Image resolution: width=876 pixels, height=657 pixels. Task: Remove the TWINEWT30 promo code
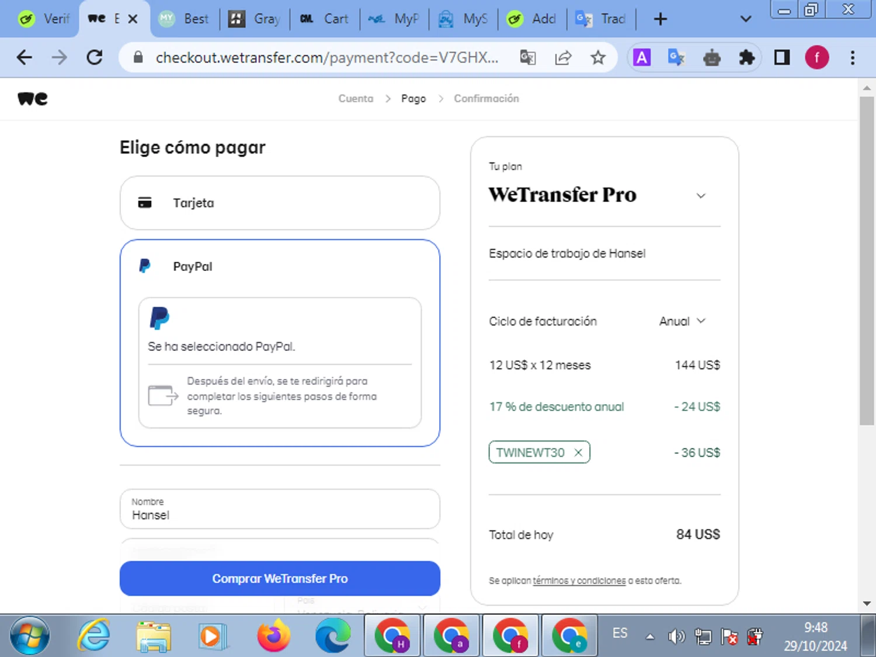578,453
